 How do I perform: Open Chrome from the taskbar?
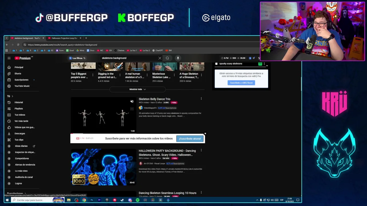point(84,200)
